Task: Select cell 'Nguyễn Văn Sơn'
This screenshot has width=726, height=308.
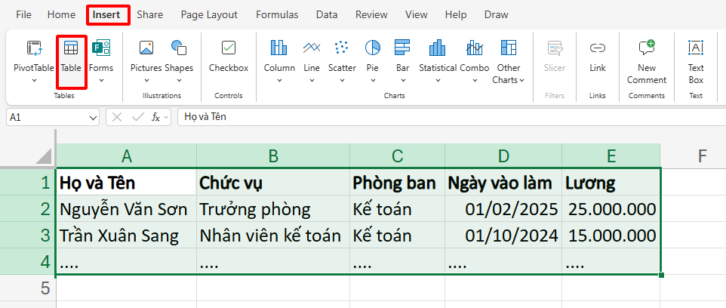Action: [126, 209]
